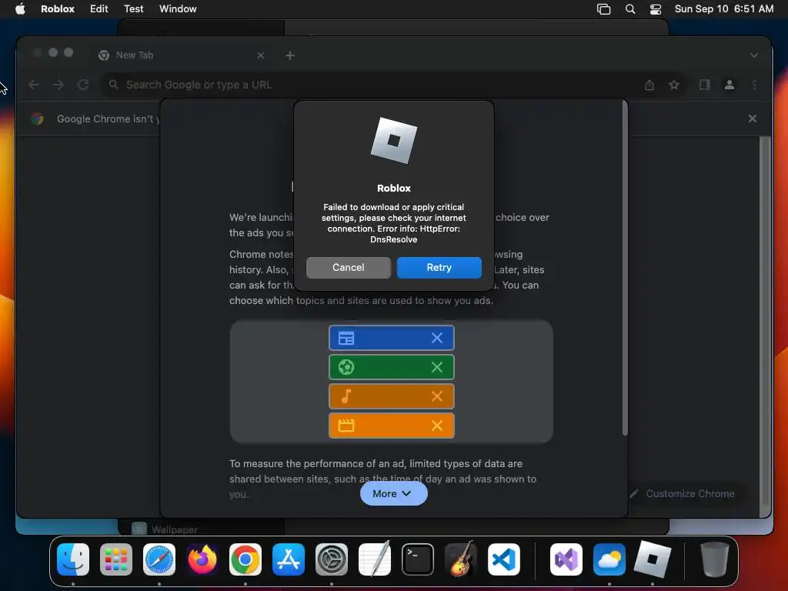Click the date and time in the menu bar

pyautogui.click(x=723, y=8)
